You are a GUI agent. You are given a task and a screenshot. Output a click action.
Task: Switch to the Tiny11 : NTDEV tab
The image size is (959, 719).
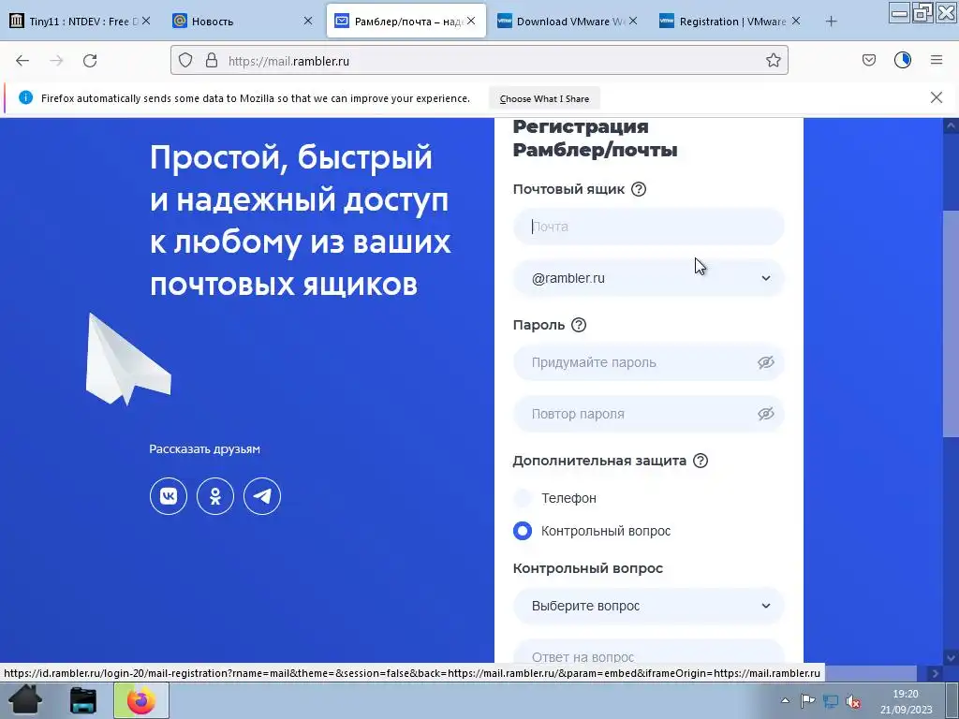tap(80, 22)
